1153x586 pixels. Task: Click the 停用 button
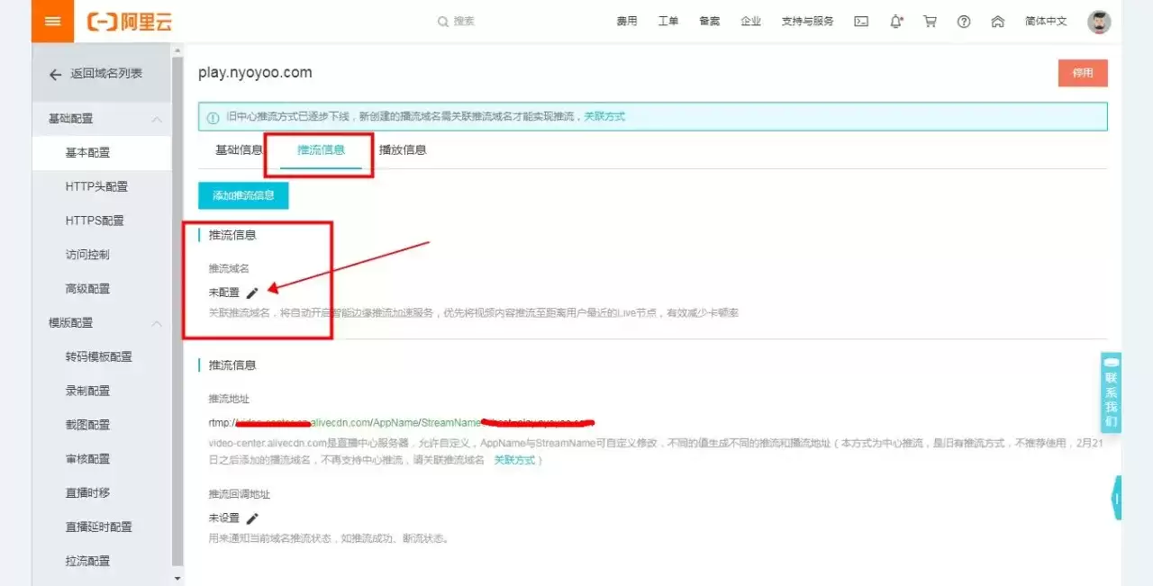pos(1083,73)
